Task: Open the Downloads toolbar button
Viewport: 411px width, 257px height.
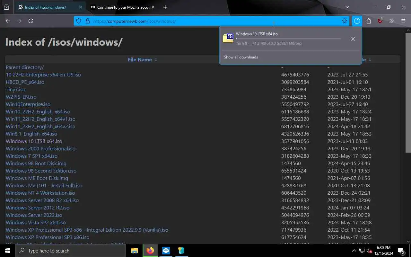Action: [x=357, y=21]
